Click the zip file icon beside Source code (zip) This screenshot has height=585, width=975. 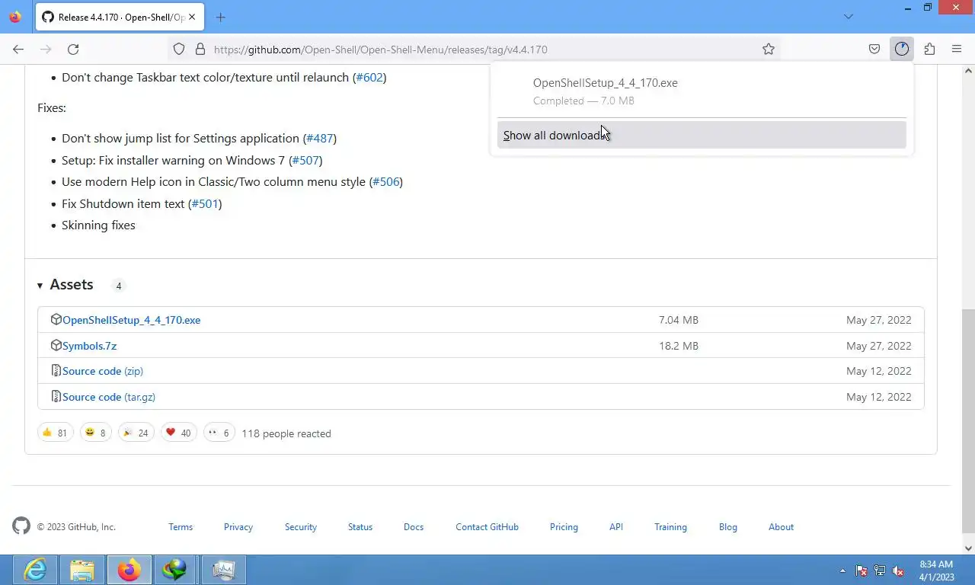coord(56,371)
